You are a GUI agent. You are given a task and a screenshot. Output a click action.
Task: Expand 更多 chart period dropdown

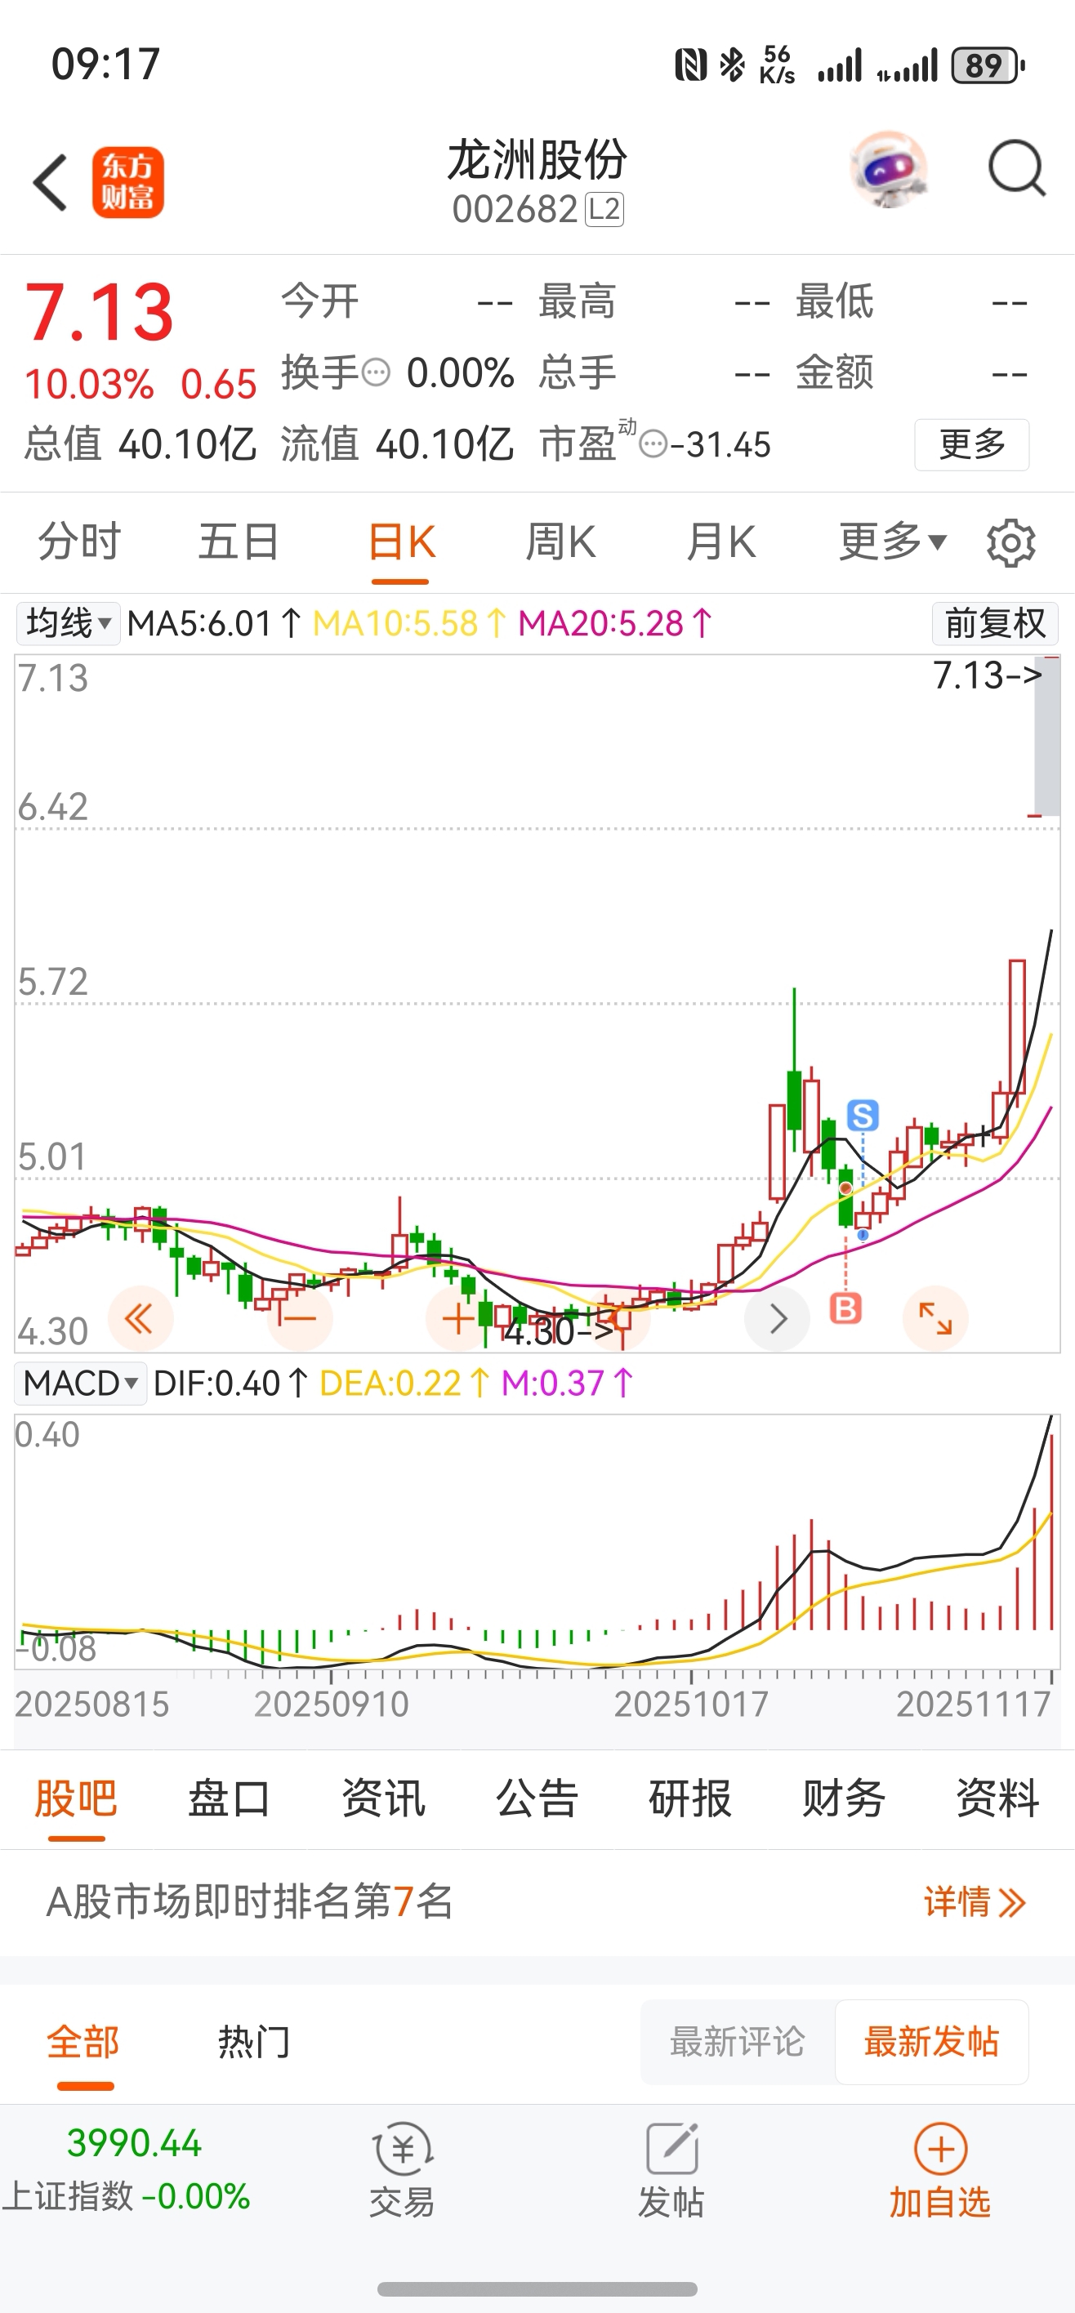[893, 541]
